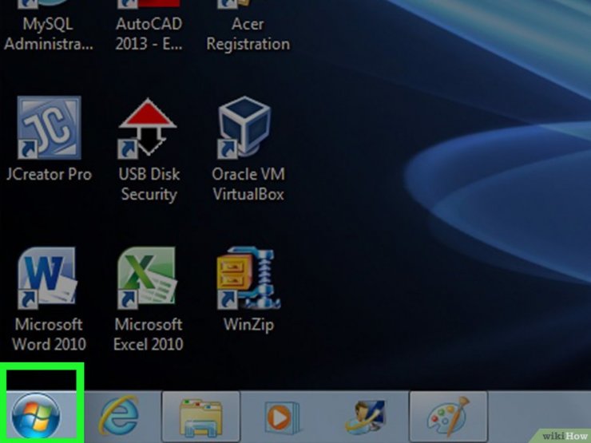The height and width of the screenshot is (443, 591).
Task: Select the USB Disk Security shortcut
Action: pyautogui.click(x=148, y=128)
